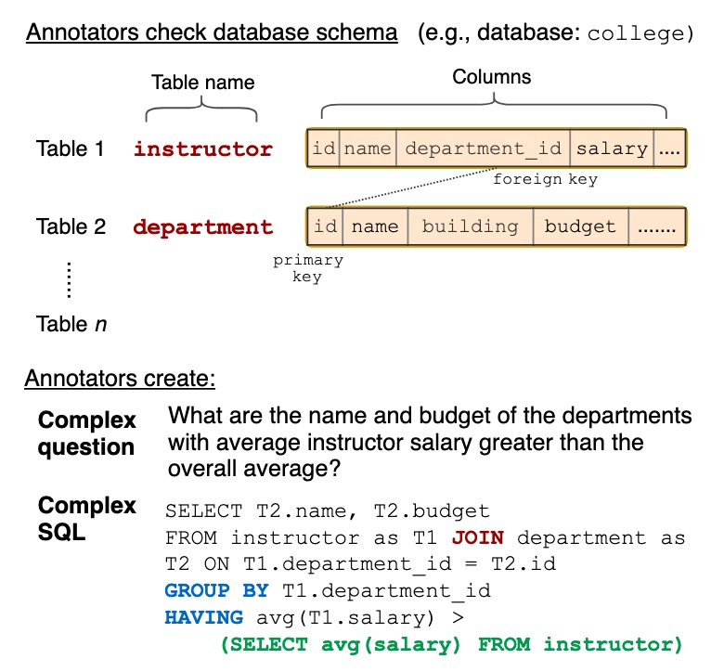Image resolution: width=724 pixels, height=672 pixels.
Task: Click the "id" cell in the instructor table
Action: 323,149
